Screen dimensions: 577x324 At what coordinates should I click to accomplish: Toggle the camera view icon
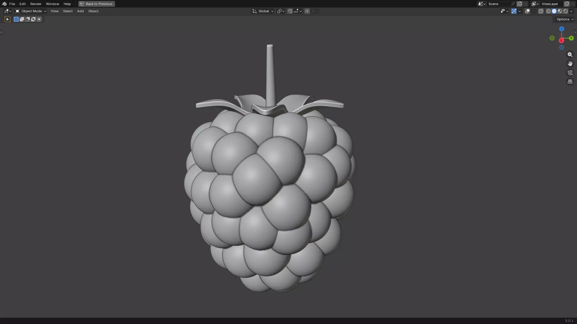click(570, 73)
